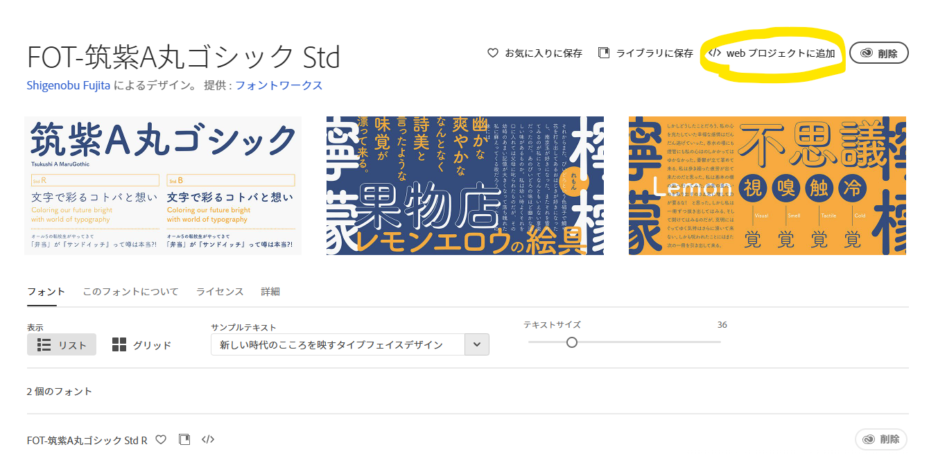Open the 筑紫A丸ゴシック specimen thumbnail
The width and height of the screenshot is (929, 456).
click(163, 185)
